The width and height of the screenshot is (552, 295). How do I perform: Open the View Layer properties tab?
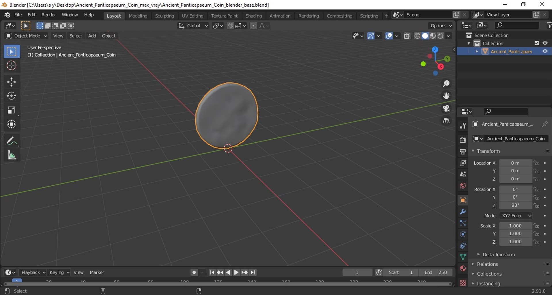click(463, 163)
